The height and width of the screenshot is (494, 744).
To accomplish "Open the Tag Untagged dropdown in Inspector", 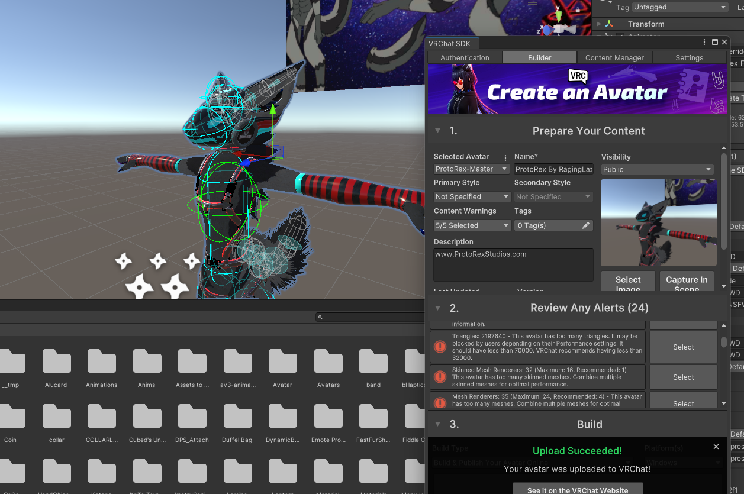I will 680,7.
